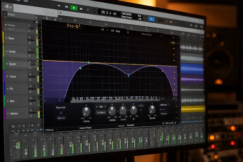The width and height of the screenshot is (243, 162).
Task: Mute the Vocal track with its M button
Action: pos(30,74)
